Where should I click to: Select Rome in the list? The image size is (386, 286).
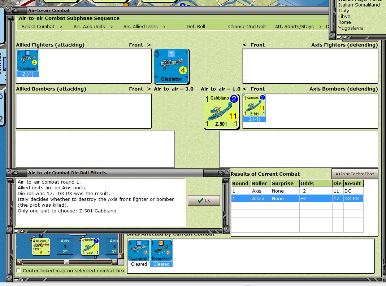coord(344,22)
